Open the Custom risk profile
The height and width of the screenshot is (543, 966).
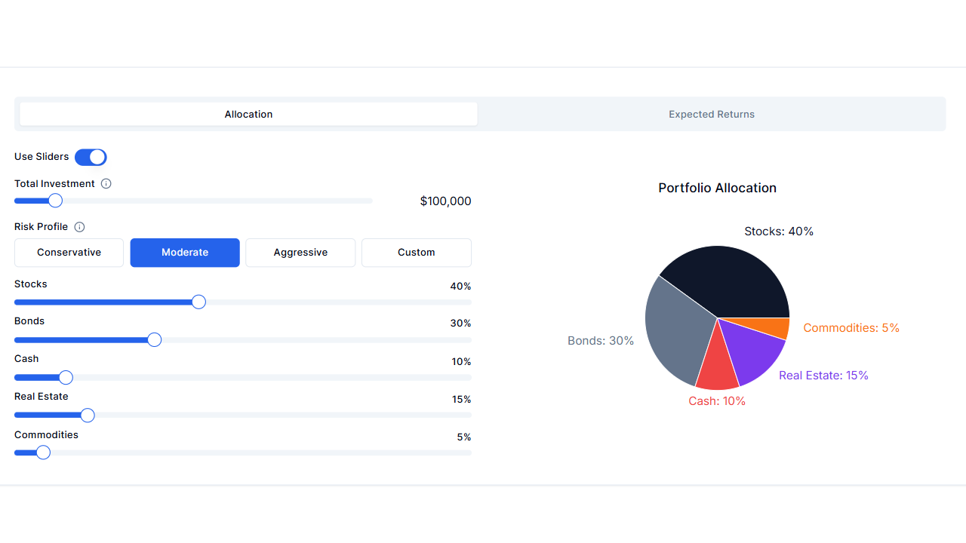click(x=416, y=253)
